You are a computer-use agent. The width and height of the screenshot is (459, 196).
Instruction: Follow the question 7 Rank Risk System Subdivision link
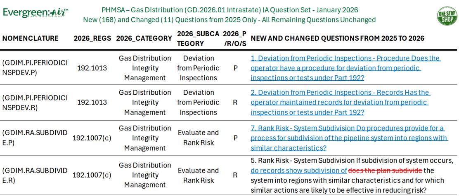(x=349, y=138)
